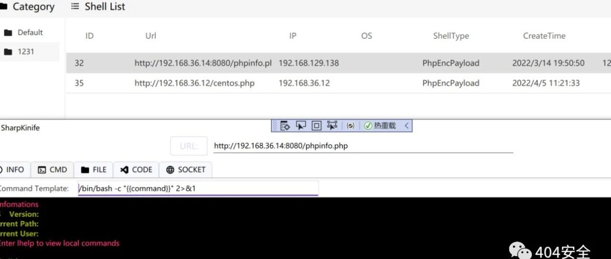This screenshot has height=259, width=611.
Task: Click track focused element debug icon
Action: [332, 126]
